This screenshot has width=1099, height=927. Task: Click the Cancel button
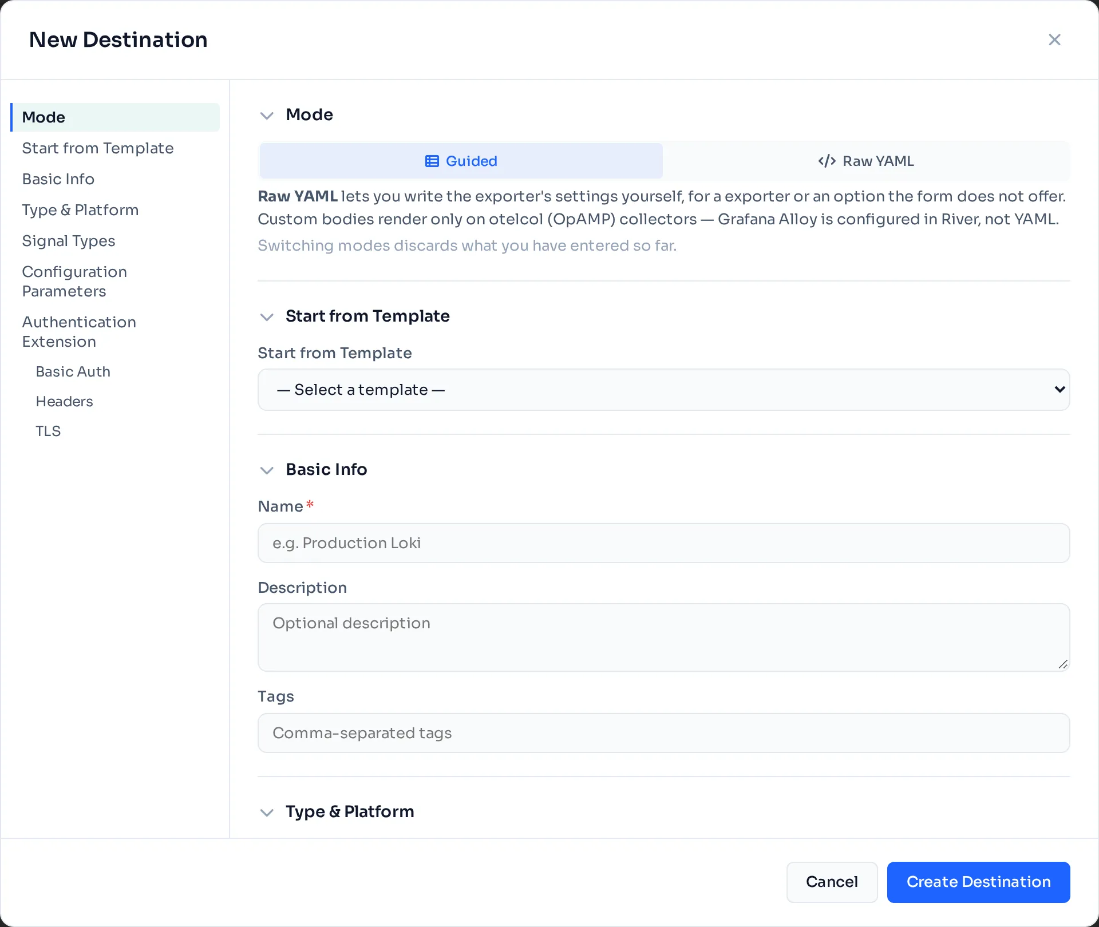point(832,882)
